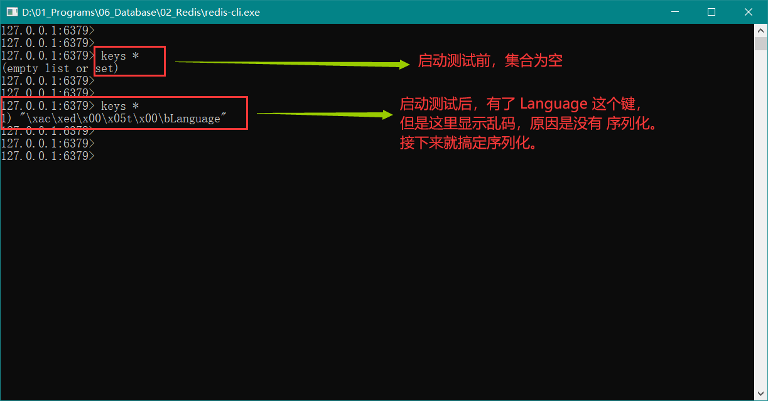Click the "\xac\xed...bLanguage" key result line

pos(118,119)
